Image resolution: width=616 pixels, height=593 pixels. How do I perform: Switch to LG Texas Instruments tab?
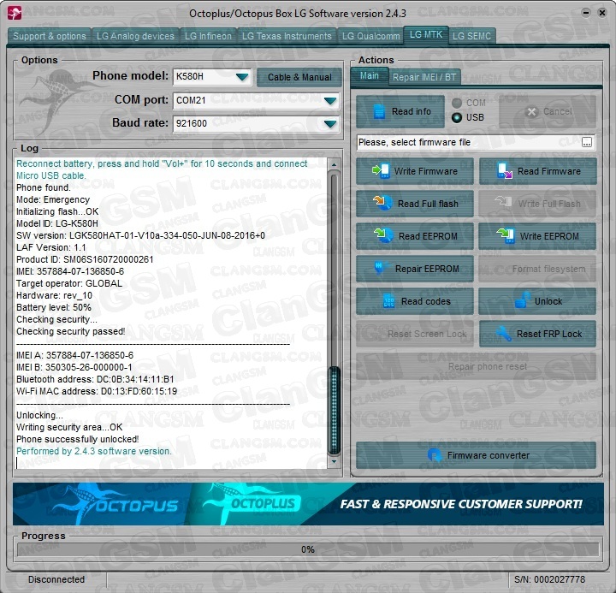pyautogui.click(x=287, y=36)
